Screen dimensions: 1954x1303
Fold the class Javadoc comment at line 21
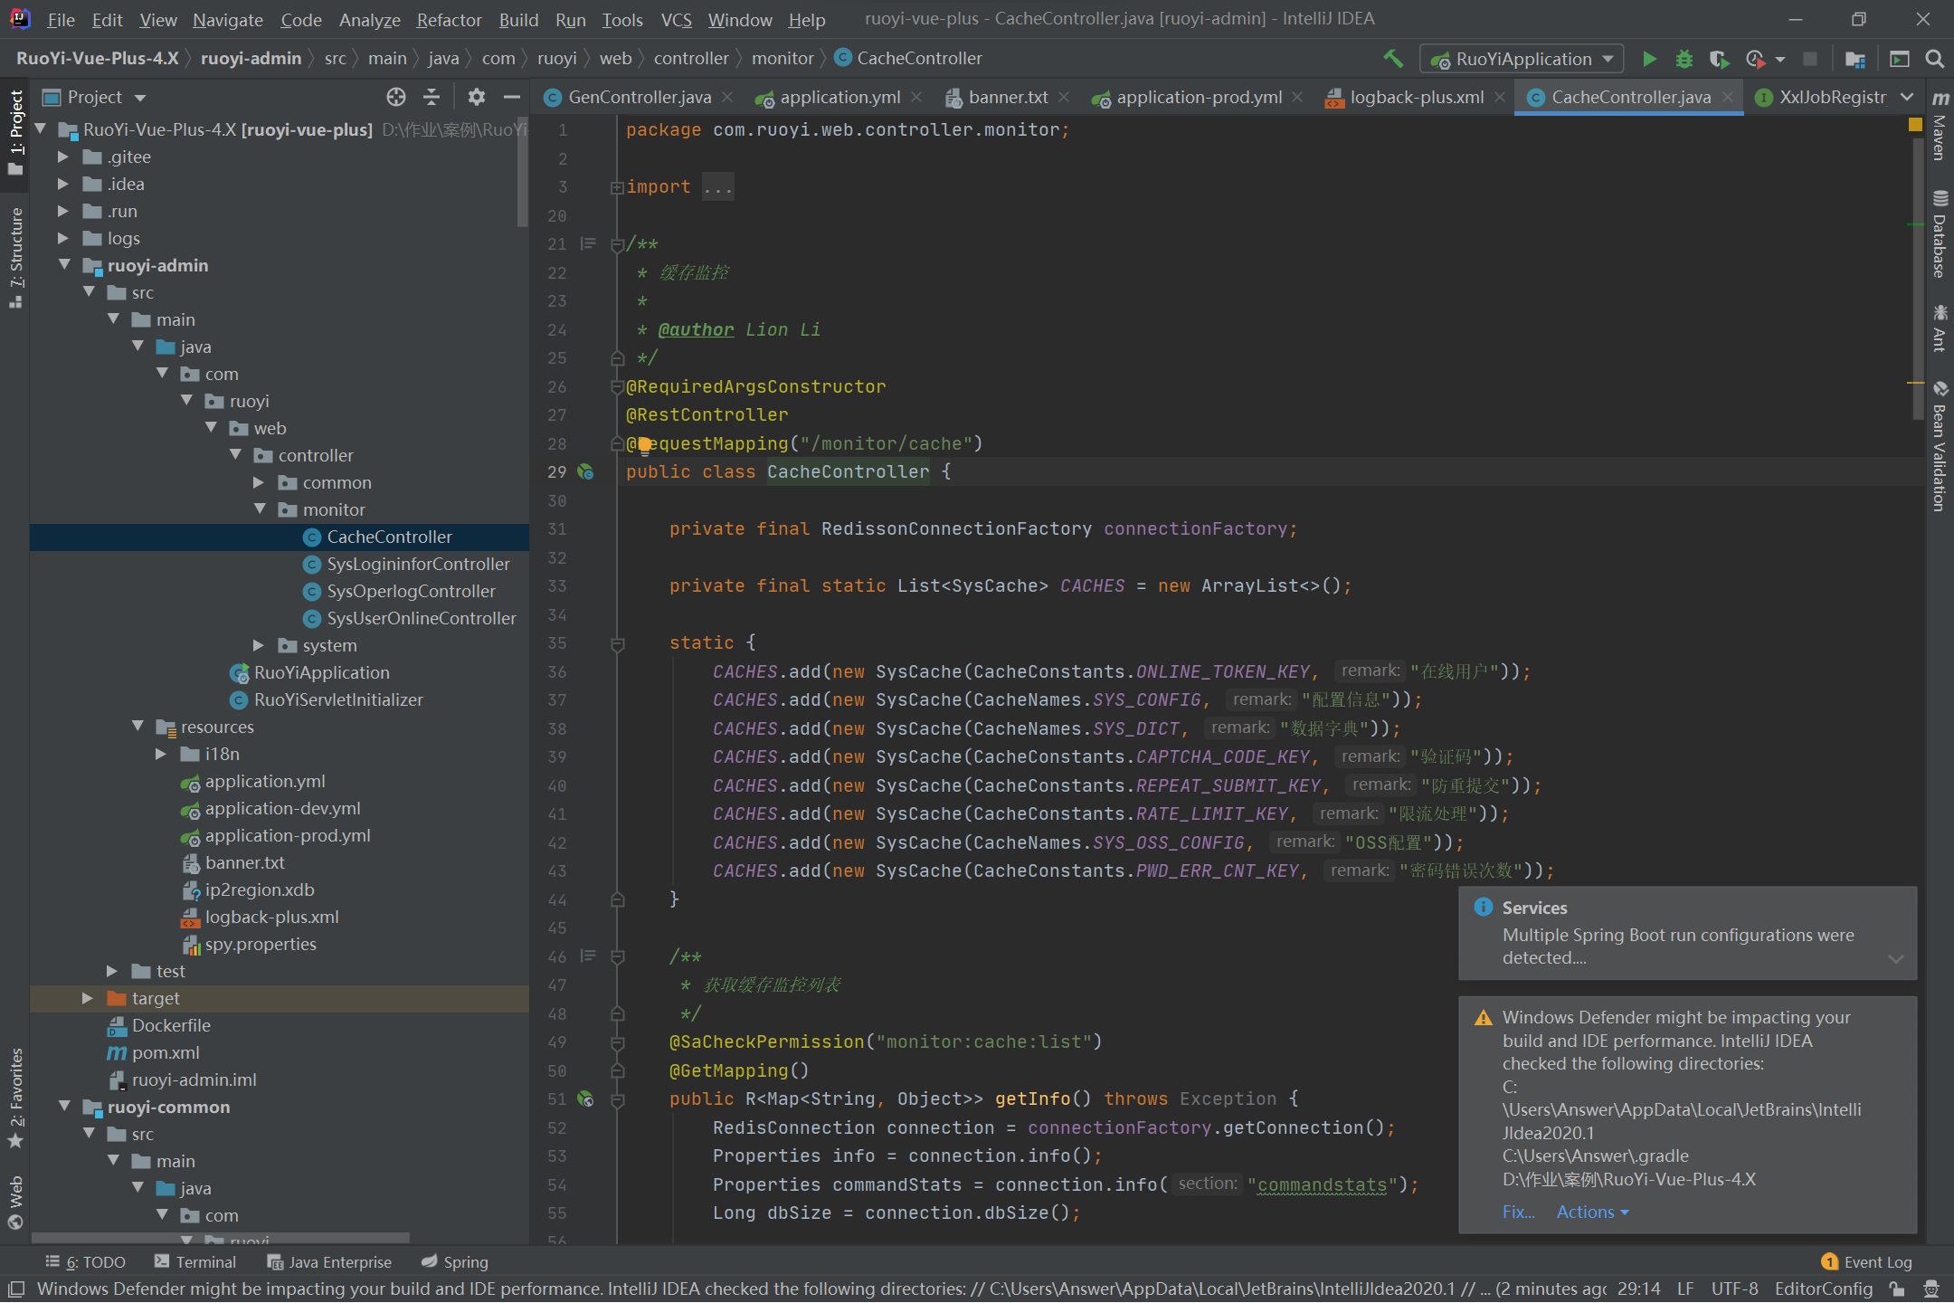[x=618, y=244]
